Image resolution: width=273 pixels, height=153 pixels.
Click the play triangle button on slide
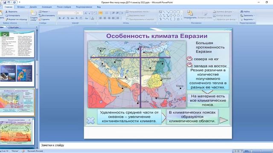pos(224,120)
